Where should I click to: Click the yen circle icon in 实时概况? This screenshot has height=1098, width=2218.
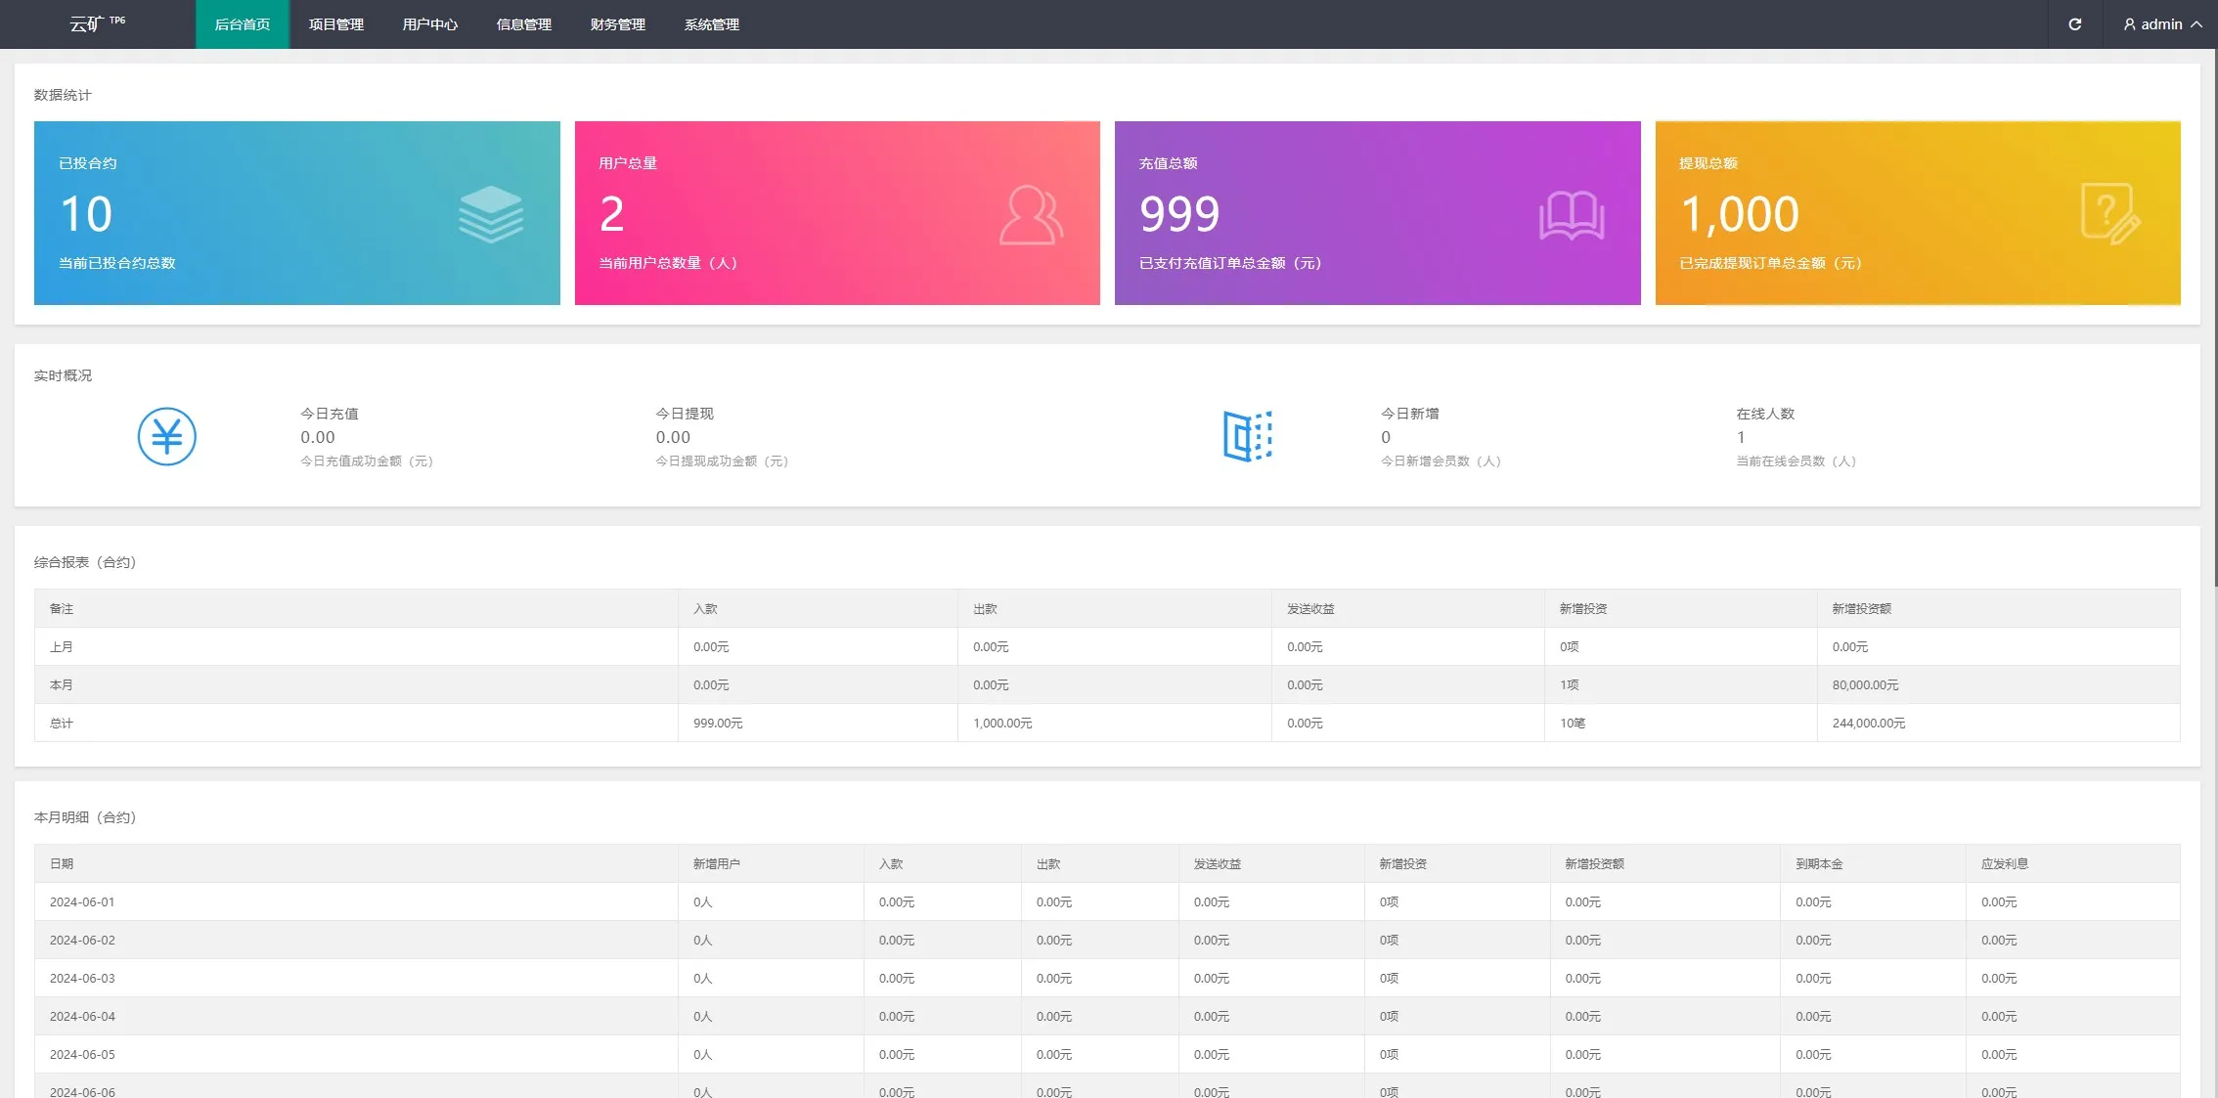(x=167, y=436)
